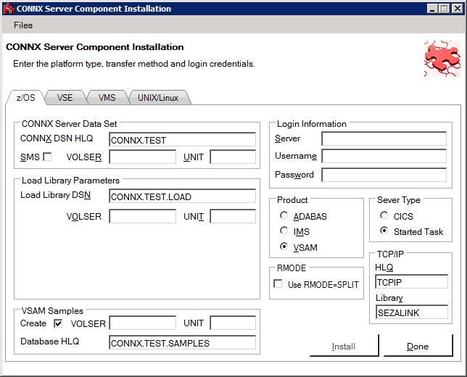The height and width of the screenshot is (377, 467).
Task: Click the VSAM Samples UNIT field
Action: [x=233, y=323]
